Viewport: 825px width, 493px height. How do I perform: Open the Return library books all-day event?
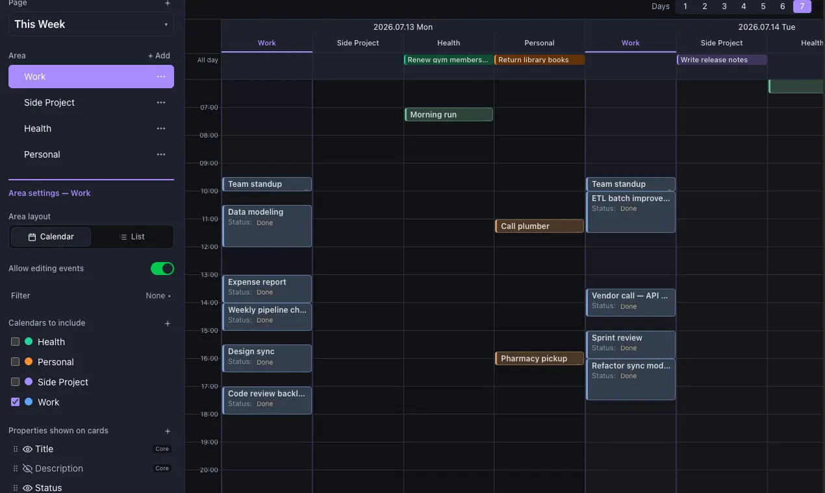pos(540,60)
